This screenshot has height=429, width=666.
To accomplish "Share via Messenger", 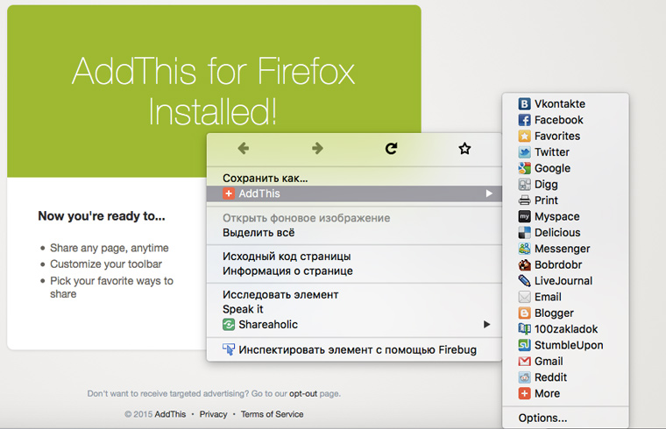I will (565, 249).
